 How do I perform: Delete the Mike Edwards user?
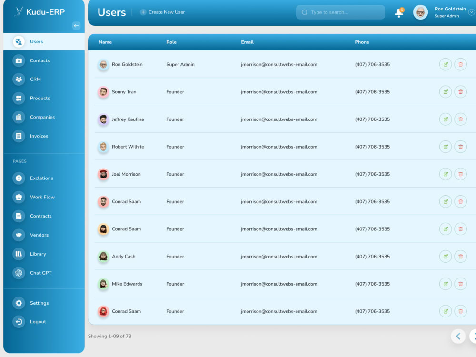tap(460, 284)
